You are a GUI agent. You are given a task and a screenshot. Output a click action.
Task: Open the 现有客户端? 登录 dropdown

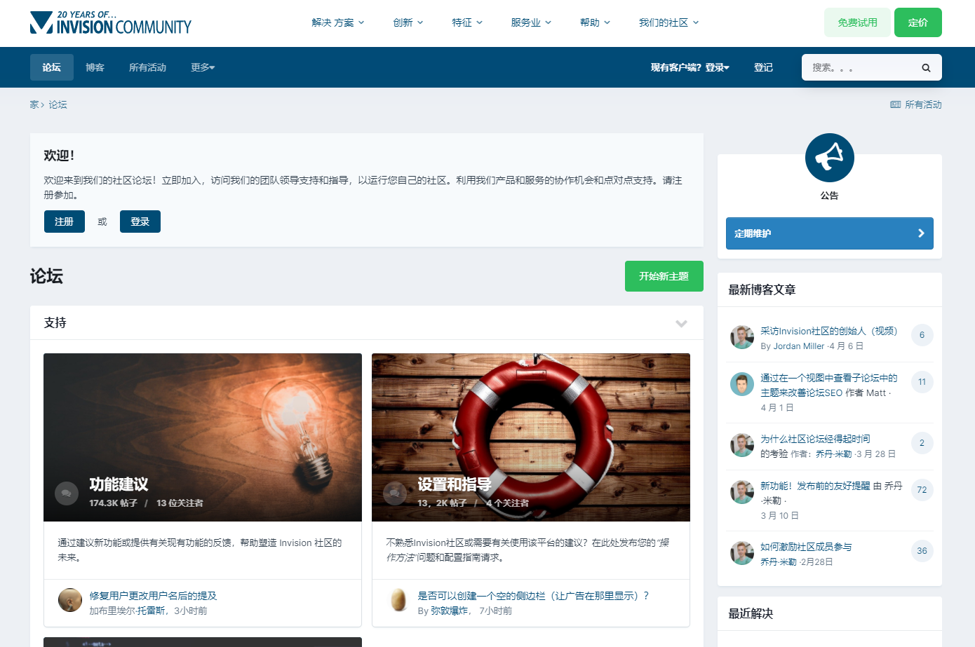coord(690,68)
